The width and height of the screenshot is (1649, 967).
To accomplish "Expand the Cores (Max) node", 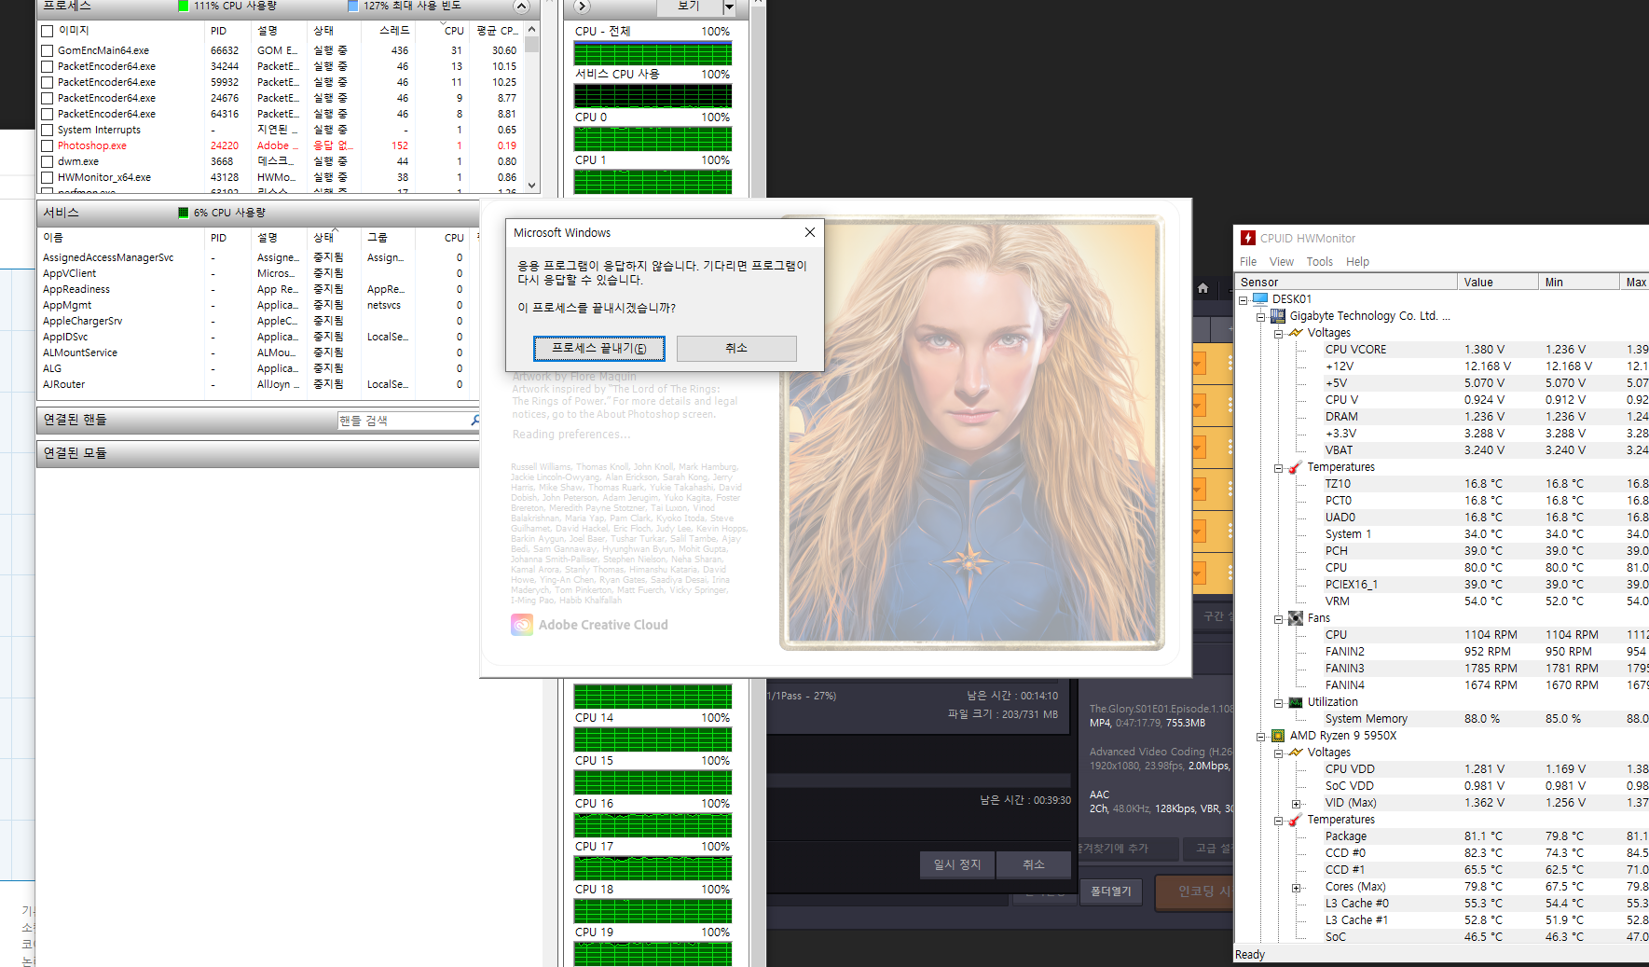I will pos(1296,888).
